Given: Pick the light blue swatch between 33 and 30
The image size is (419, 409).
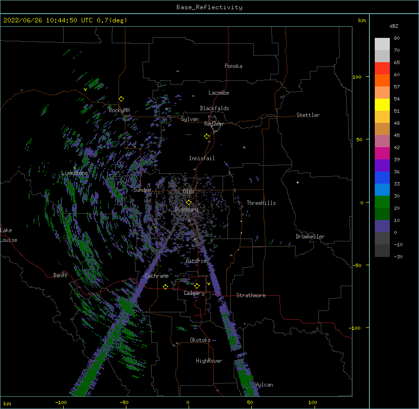Looking at the screenshot, I should (382, 189).
